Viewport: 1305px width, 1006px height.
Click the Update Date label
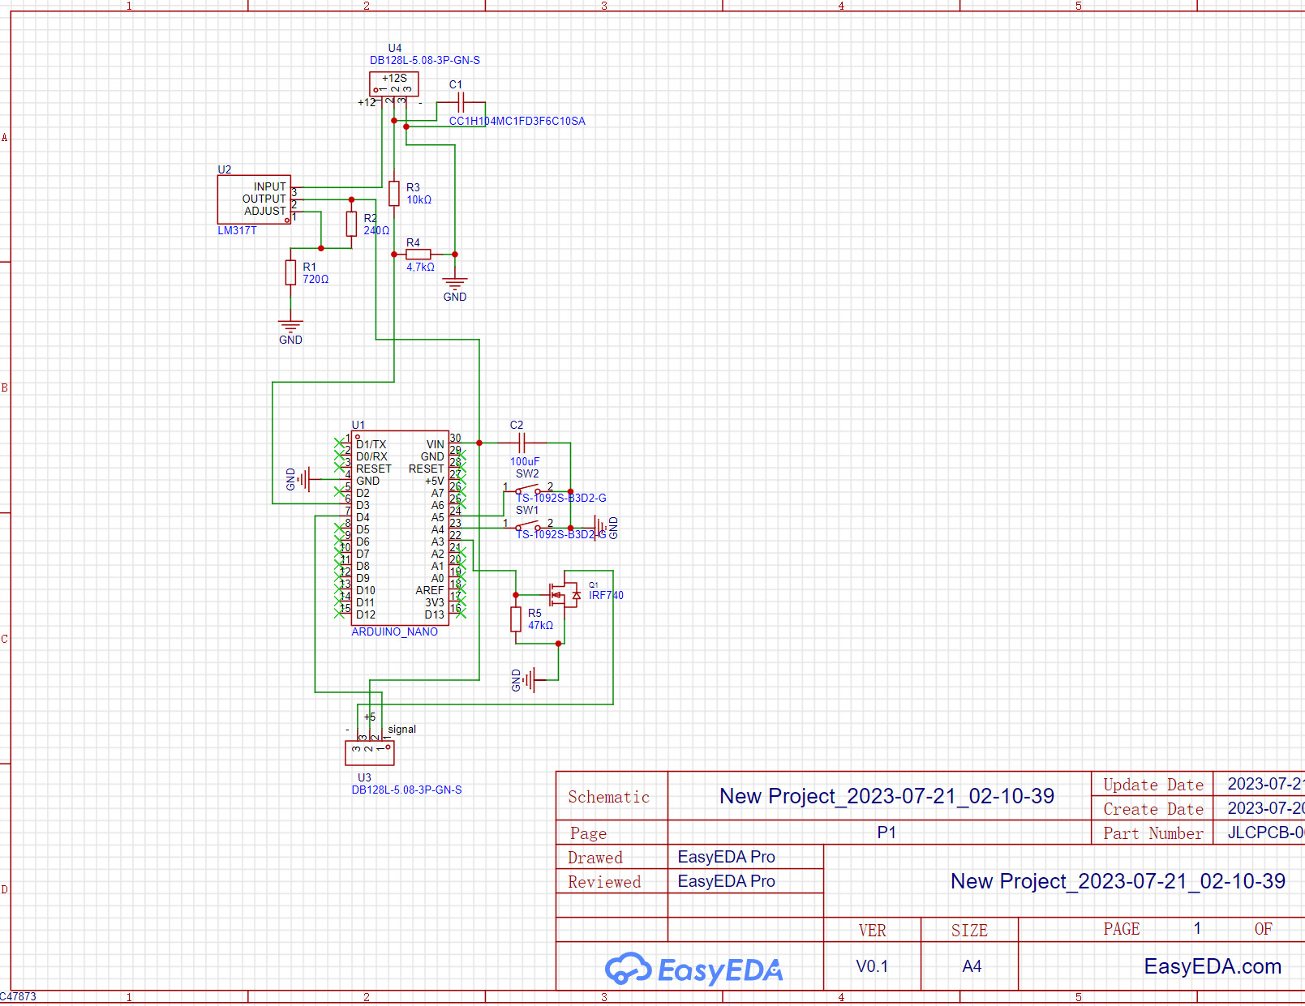pos(1153,785)
